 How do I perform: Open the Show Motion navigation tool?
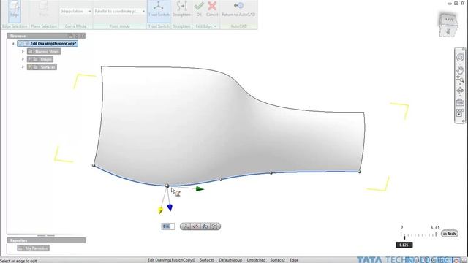click(x=460, y=113)
